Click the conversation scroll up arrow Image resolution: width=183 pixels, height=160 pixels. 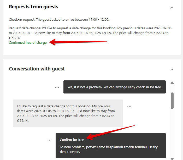coord(172,83)
